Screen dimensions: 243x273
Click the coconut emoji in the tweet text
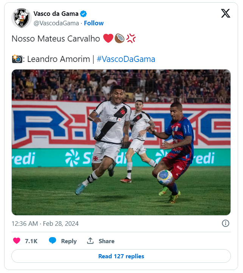click(119, 39)
